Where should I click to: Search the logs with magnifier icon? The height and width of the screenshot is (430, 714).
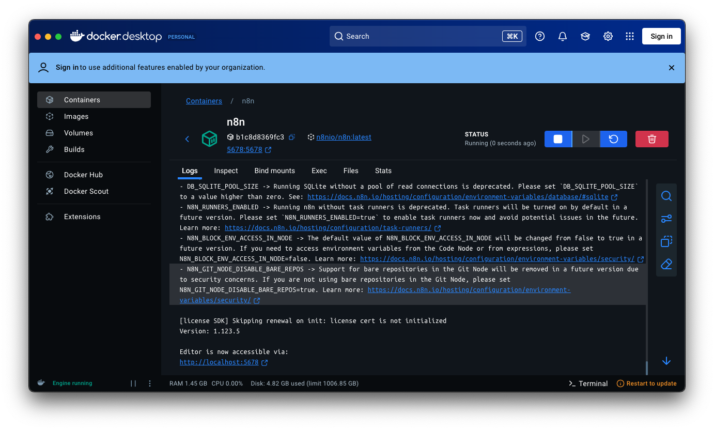[666, 196]
